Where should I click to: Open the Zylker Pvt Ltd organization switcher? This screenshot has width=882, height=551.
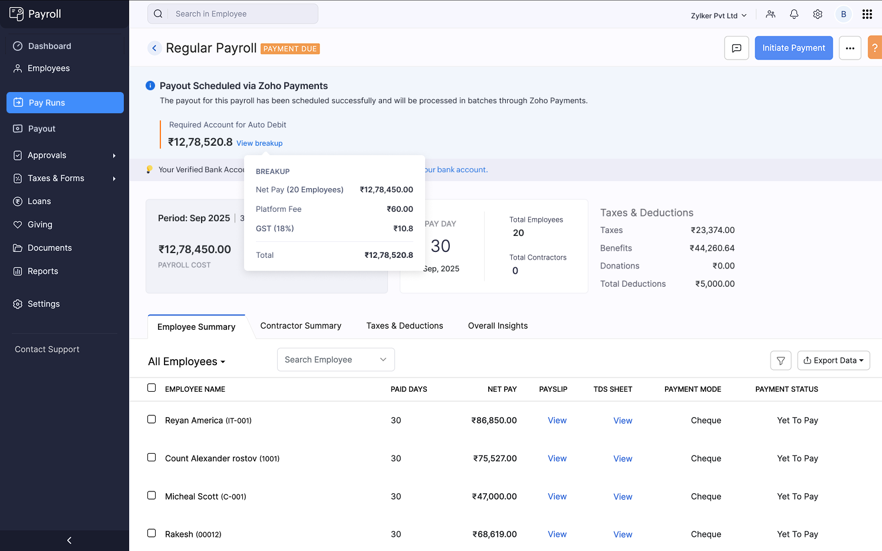(x=718, y=15)
